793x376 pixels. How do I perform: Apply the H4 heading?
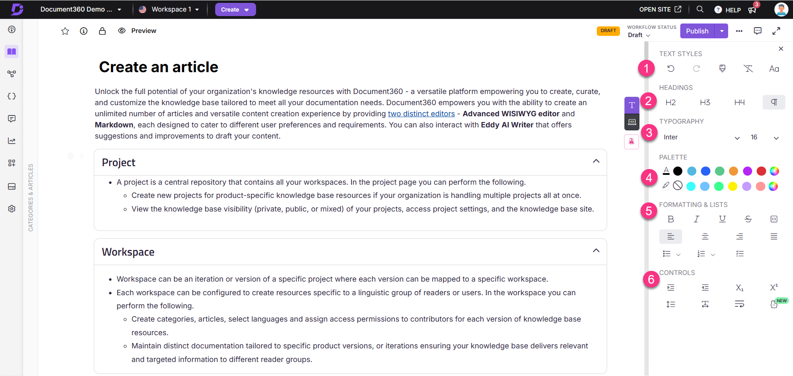[x=739, y=102]
